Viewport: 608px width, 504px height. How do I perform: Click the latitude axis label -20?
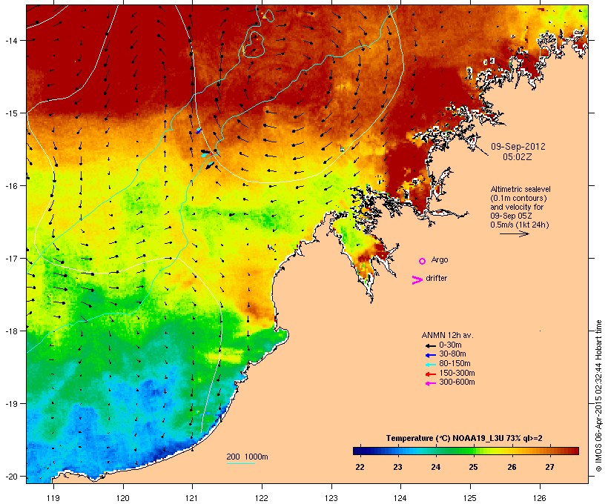pyautogui.click(x=10, y=477)
